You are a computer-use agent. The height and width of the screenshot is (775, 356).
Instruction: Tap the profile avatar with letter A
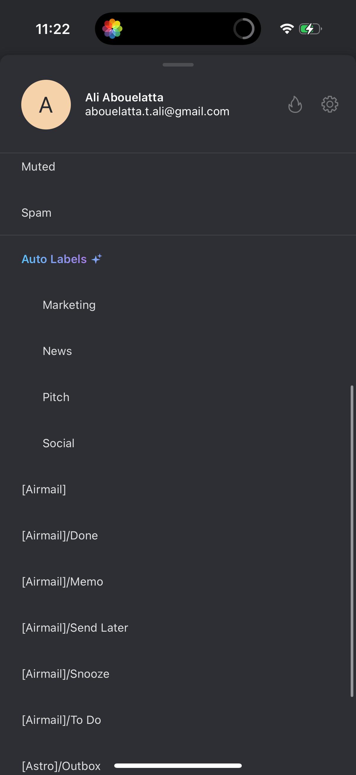pos(46,105)
